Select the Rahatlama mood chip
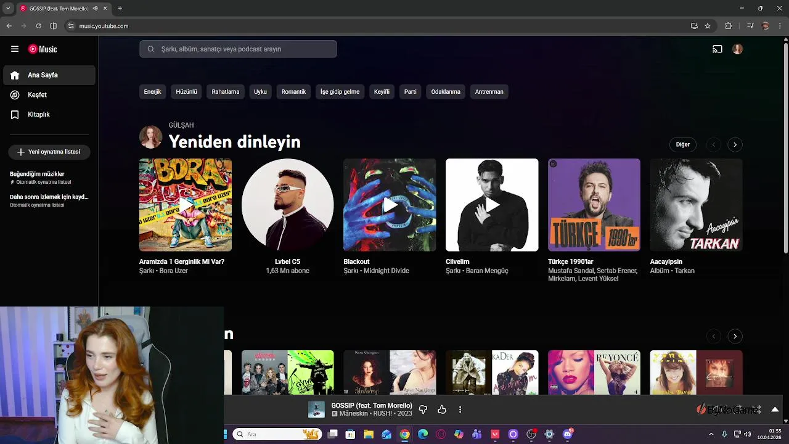This screenshot has height=444, width=789. (x=226, y=91)
